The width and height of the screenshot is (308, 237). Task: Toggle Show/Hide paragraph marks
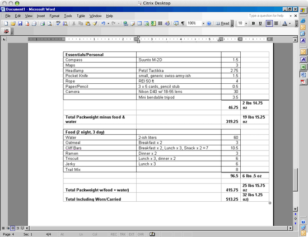(x=183, y=23)
